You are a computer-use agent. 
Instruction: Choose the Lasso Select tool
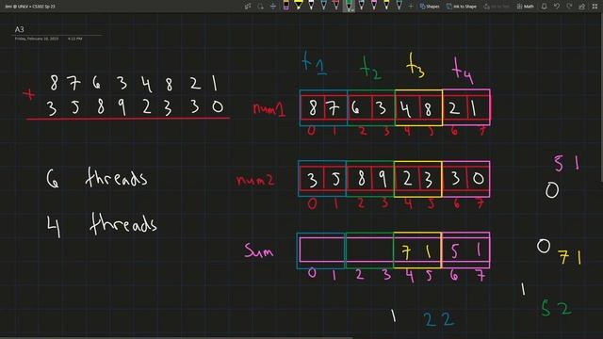(260, 7)
